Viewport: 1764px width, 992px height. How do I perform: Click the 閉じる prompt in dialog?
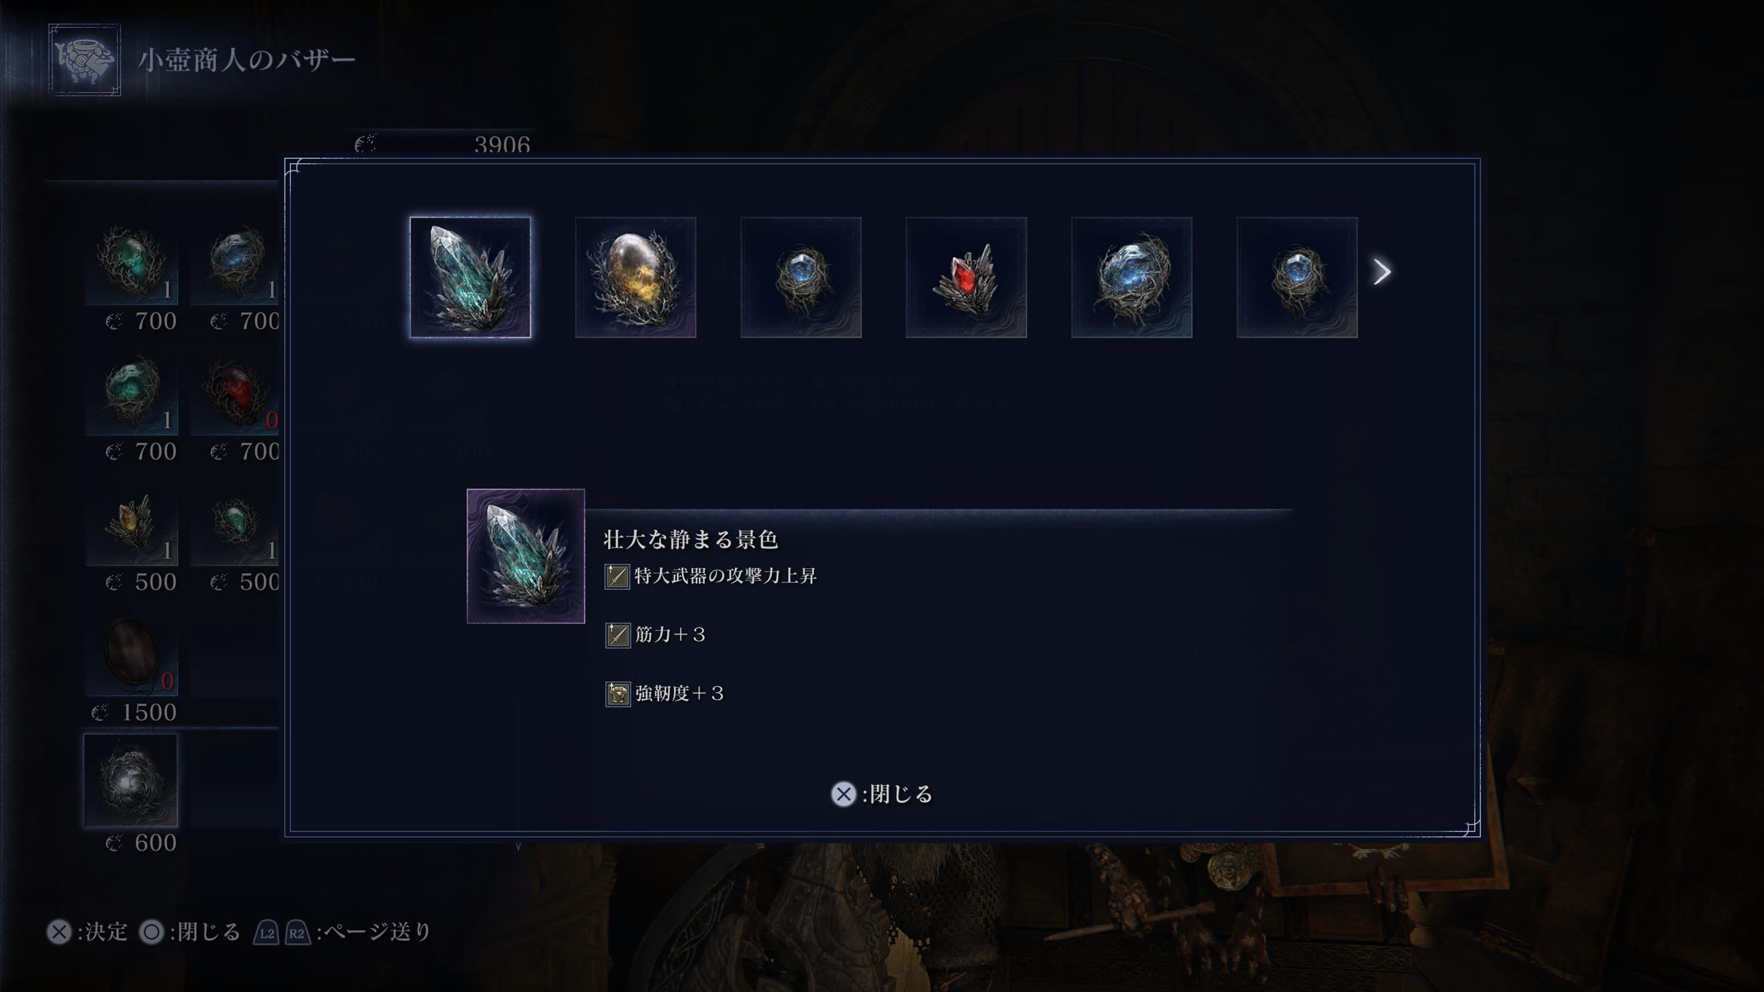pyautogui.click(x=882, y=794)
